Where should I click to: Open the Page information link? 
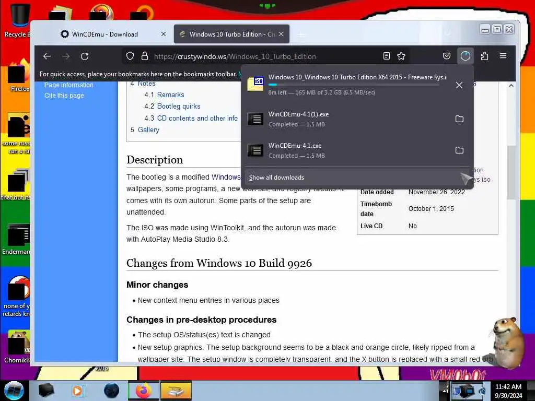pyautogui.click(x=68, y=85)
